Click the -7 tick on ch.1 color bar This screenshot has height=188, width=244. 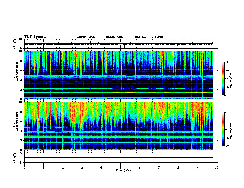227,95
